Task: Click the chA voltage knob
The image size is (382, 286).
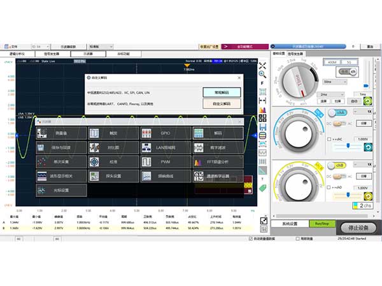Action: click(298, 133)
